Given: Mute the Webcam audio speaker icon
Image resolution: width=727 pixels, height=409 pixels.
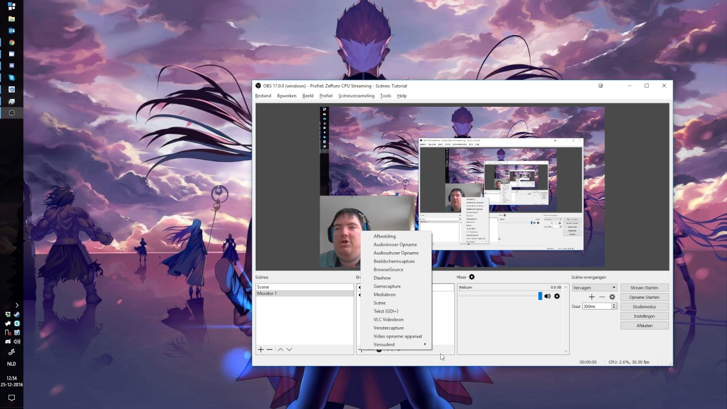Looking at the screenshot, I should pos(548,296).
